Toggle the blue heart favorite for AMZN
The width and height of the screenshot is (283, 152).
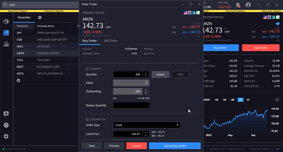tap(277, 24)
